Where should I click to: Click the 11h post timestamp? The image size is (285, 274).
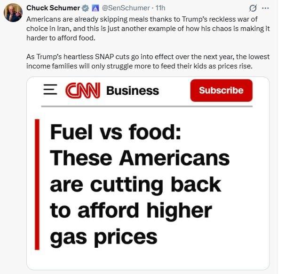click(159, 8)
